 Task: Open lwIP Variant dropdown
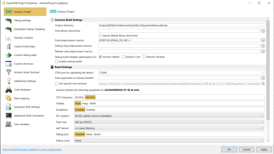pyautogui.click(x=169, y=128)
